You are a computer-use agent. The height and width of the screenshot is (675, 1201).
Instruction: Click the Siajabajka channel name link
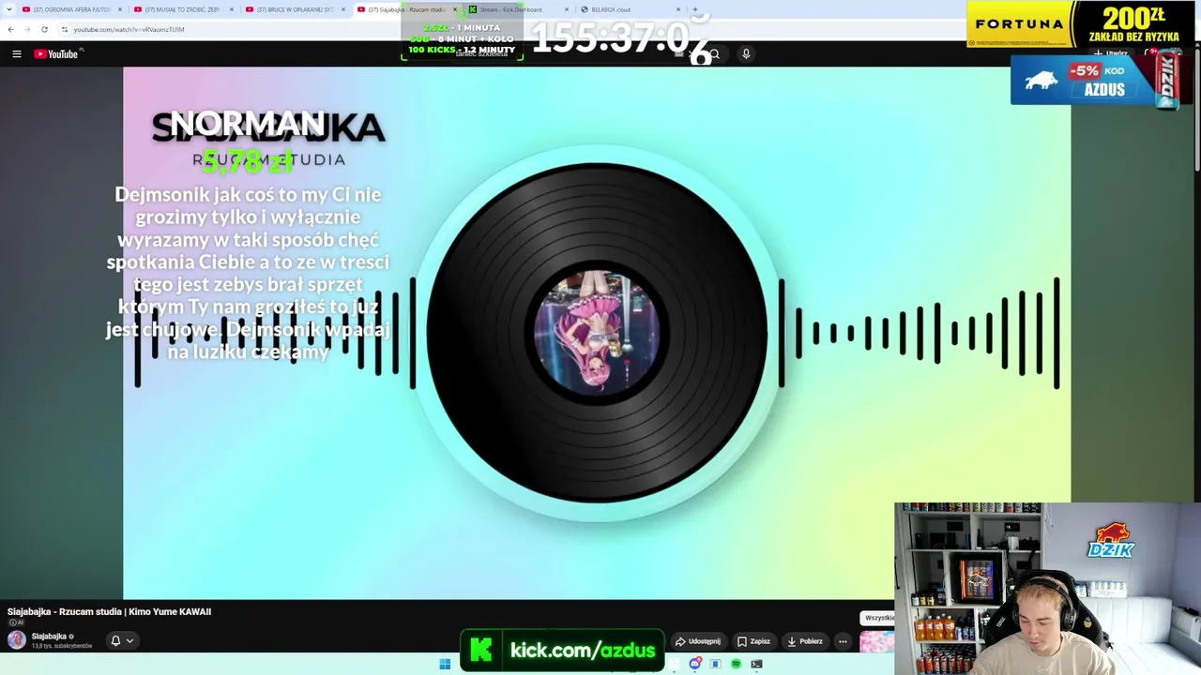[49, 637]
